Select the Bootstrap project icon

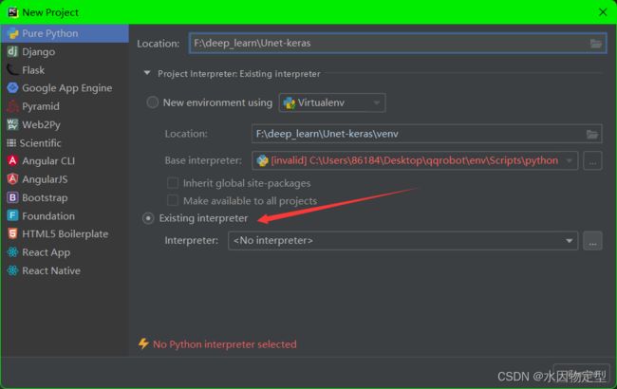click(x=12, y=197)
